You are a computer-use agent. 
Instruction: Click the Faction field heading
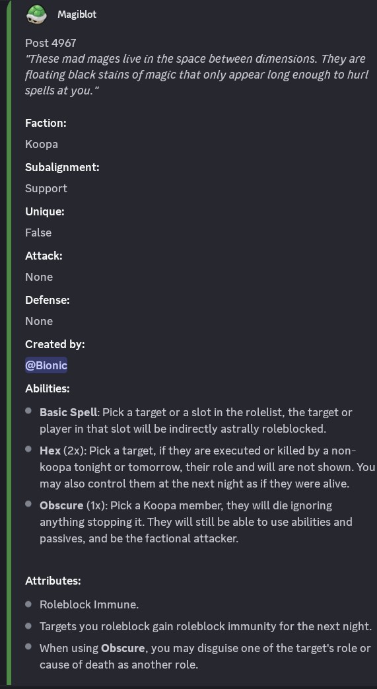point(46,123)
